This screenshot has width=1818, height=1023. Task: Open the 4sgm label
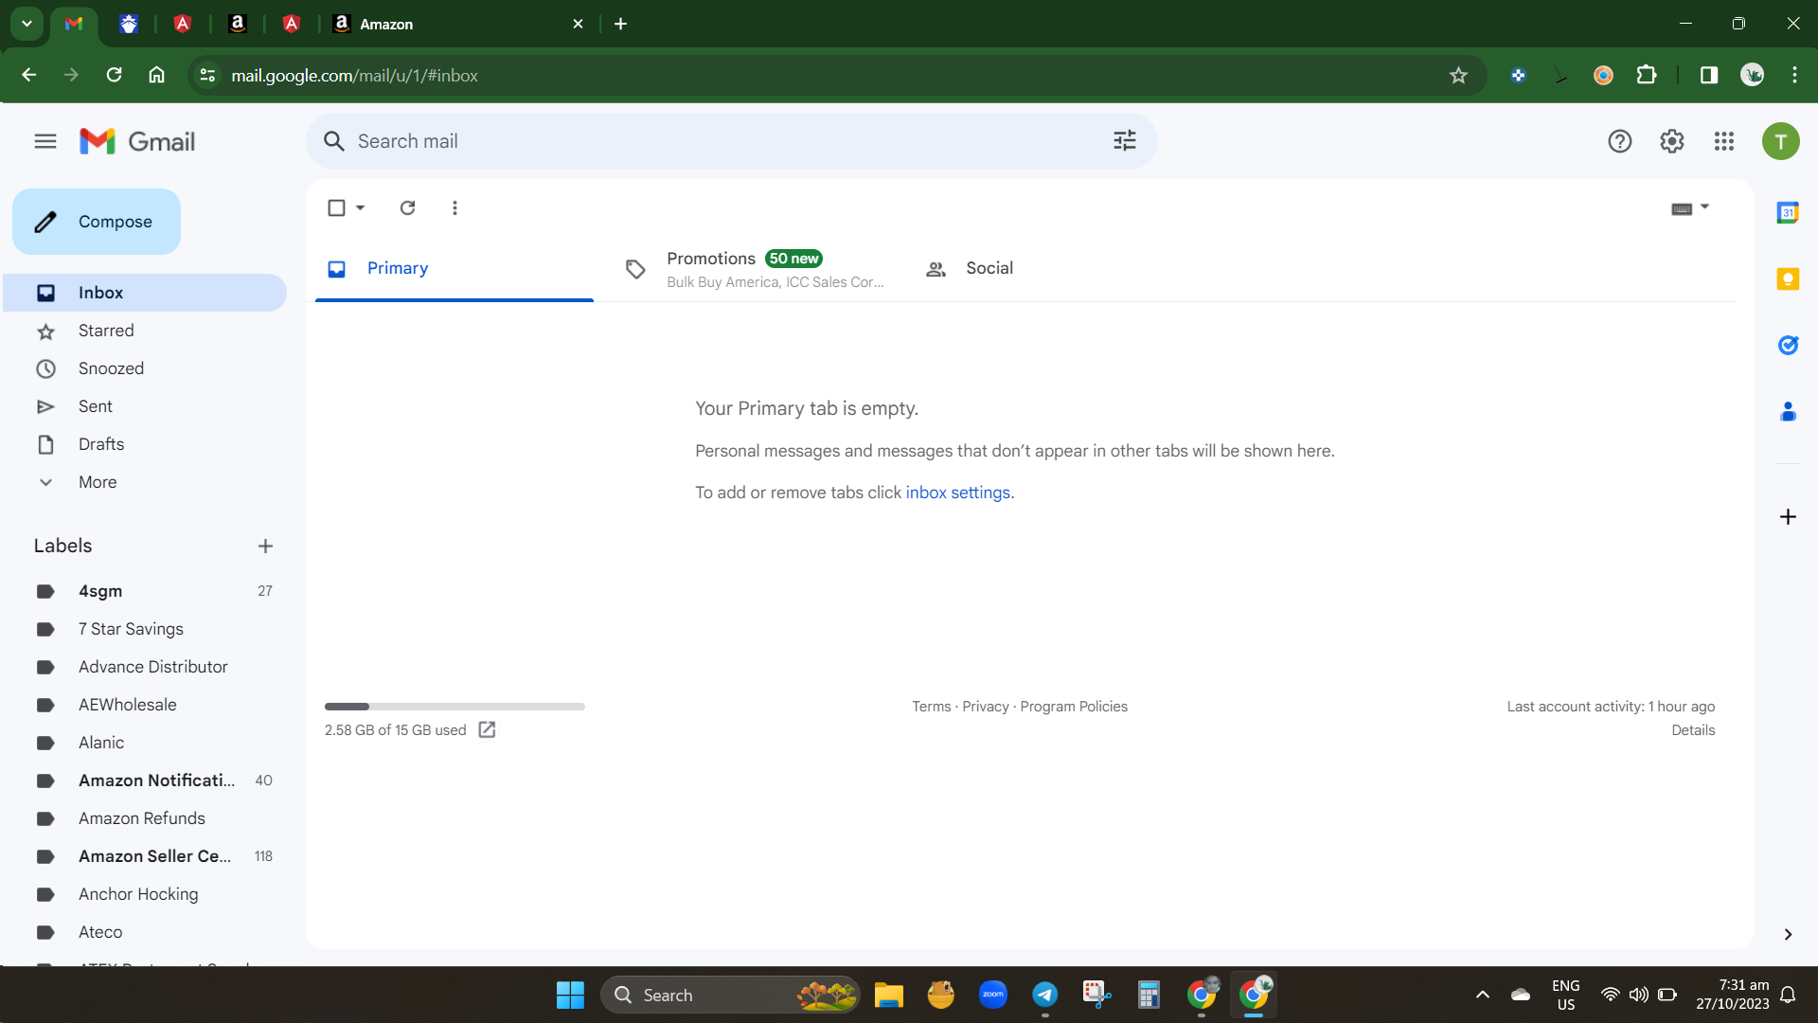pyautogui.click(x=145, y=591)
